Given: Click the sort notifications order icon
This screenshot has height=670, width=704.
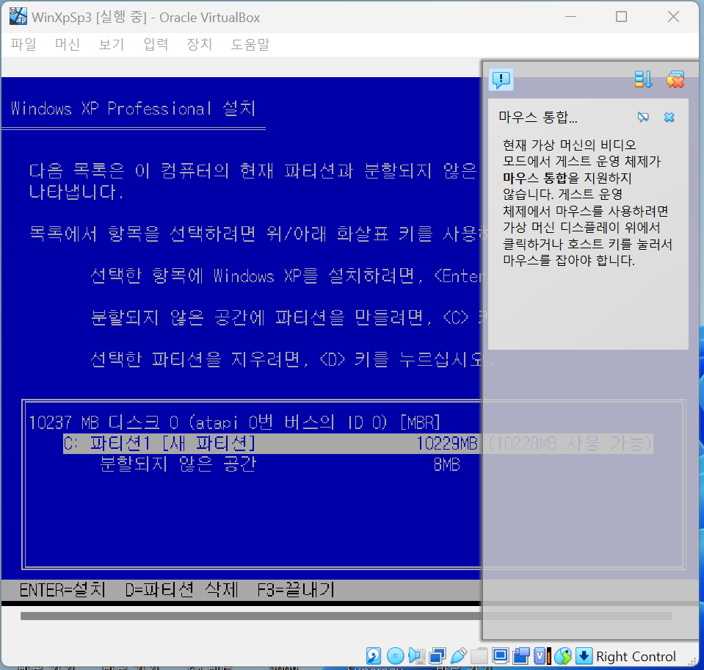Looking at the screenshot, I should tap(643, 80).
